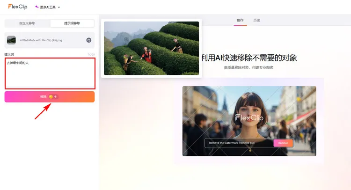
Task: Click the Remove button in demo image
Action: (283, 143)
